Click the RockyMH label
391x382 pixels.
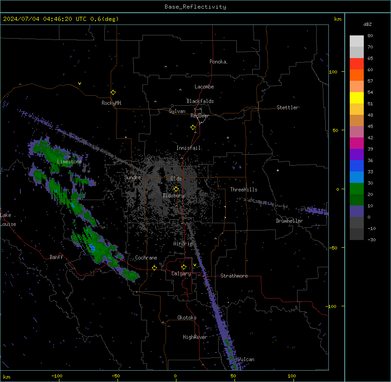(x=112, y=103)
